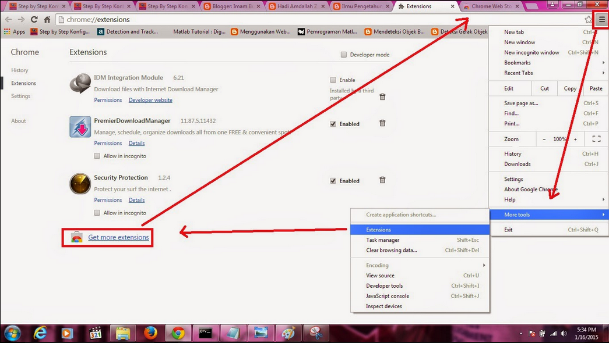Open IDM Developer website link
The image size is (609, 343).
pyautogui.click(x=150, y=100)
